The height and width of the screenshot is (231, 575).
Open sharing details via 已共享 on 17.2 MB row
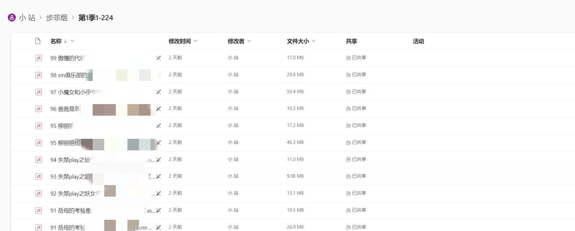click(359, 125)
